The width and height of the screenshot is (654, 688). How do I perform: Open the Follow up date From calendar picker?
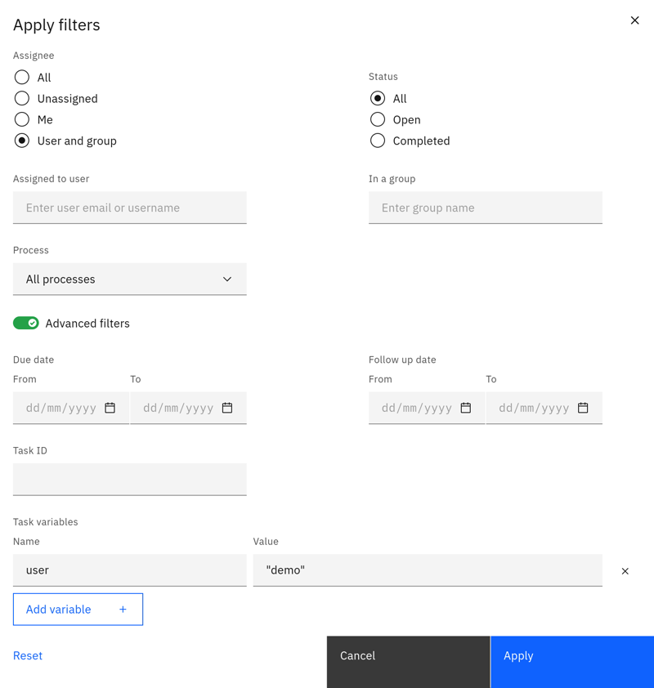pos(466,408)
